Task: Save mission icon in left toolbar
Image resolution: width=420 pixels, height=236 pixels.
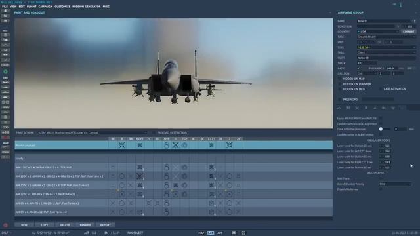Action: click(5, 21)
